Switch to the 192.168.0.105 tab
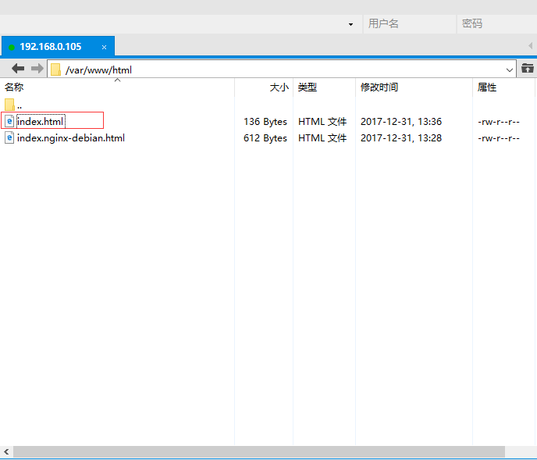The image size is (537, 460). [x=59, y=46]
